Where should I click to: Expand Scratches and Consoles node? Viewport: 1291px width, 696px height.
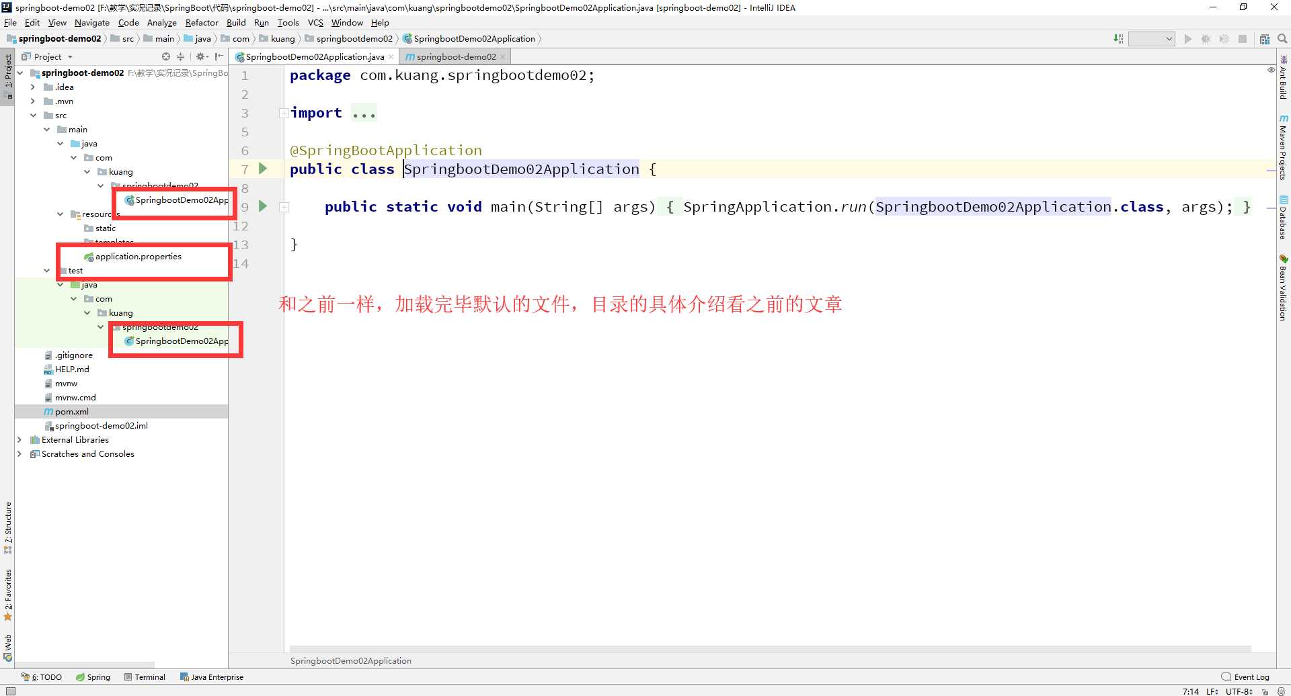[19, 453]
